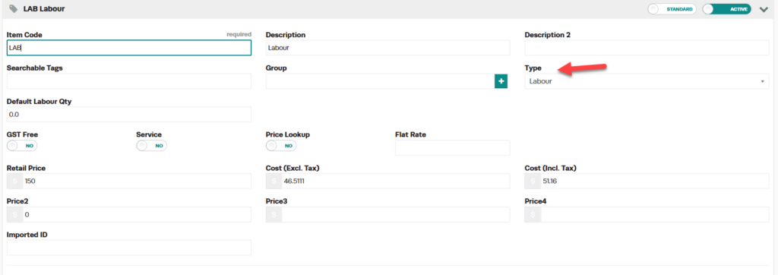Screen dimensions: 778x275
Task: Open the Type dropdown showing Labour
Action: 647,81
